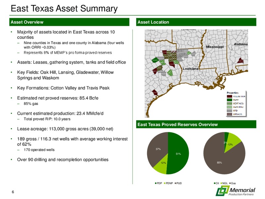Click '189 gross / 116.3 net wells' bullet
The width and height of the screenshot is (265, 199).
[x=72, y=142]
